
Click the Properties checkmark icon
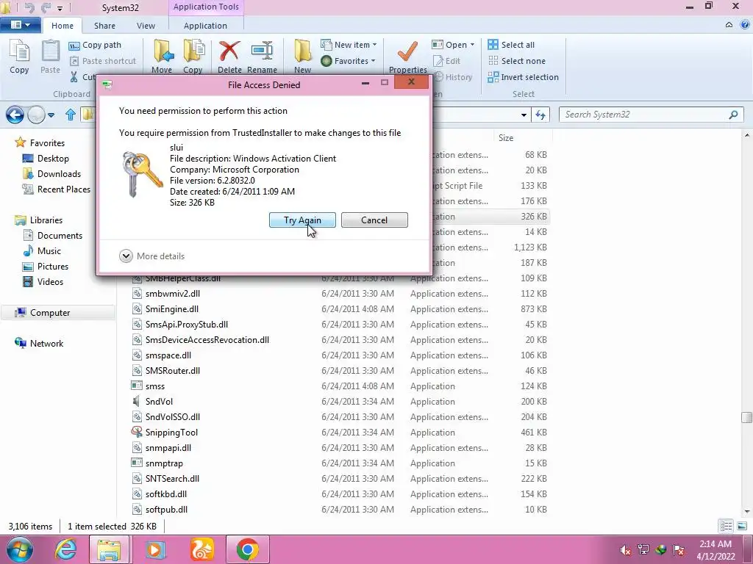coord(407,52)
